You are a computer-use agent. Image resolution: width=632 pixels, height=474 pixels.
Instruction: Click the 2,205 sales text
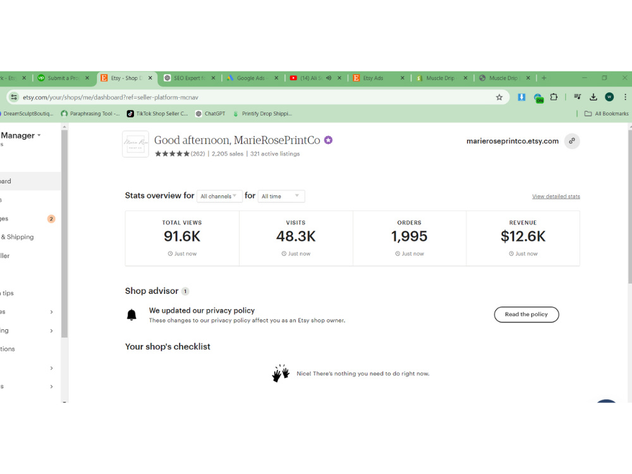[x=228, y=154]
